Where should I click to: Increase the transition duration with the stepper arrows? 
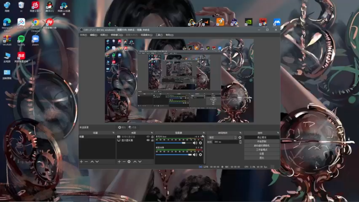(240, 141)
